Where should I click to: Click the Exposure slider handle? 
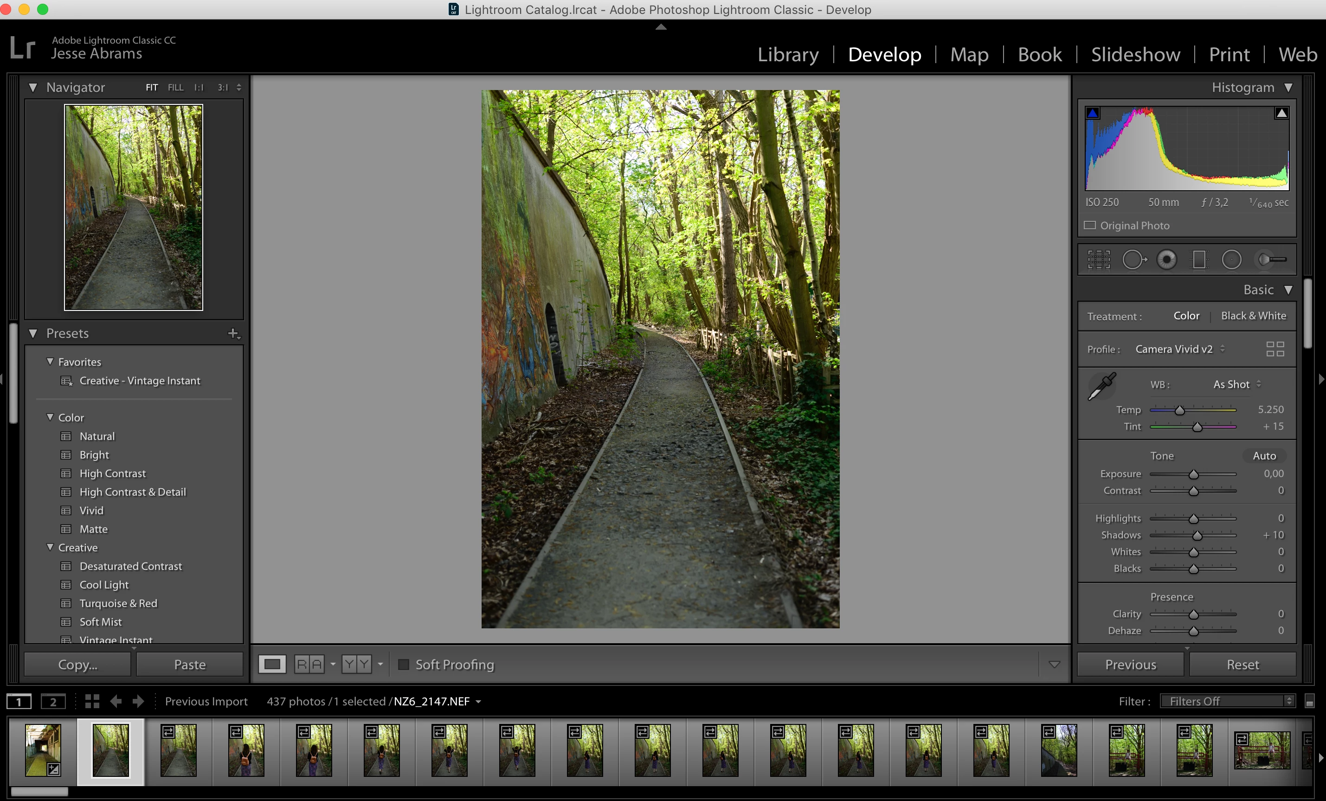pyautogui.click(x=1194, y=474)
